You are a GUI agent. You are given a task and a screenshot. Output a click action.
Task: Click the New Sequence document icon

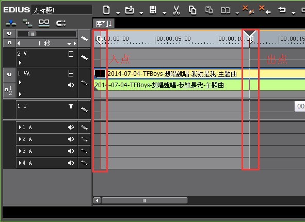106,10
